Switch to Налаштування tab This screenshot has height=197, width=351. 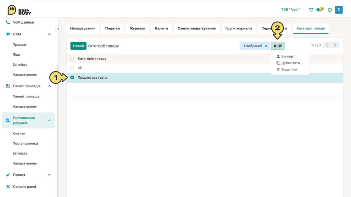tap(83, 28)
